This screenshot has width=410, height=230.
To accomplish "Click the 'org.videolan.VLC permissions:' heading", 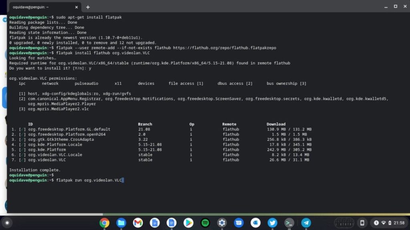I will tap(43, 78).
